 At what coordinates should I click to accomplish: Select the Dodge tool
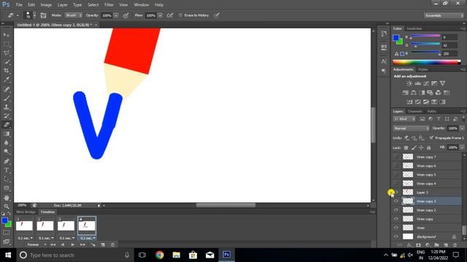tap(7, 152)
